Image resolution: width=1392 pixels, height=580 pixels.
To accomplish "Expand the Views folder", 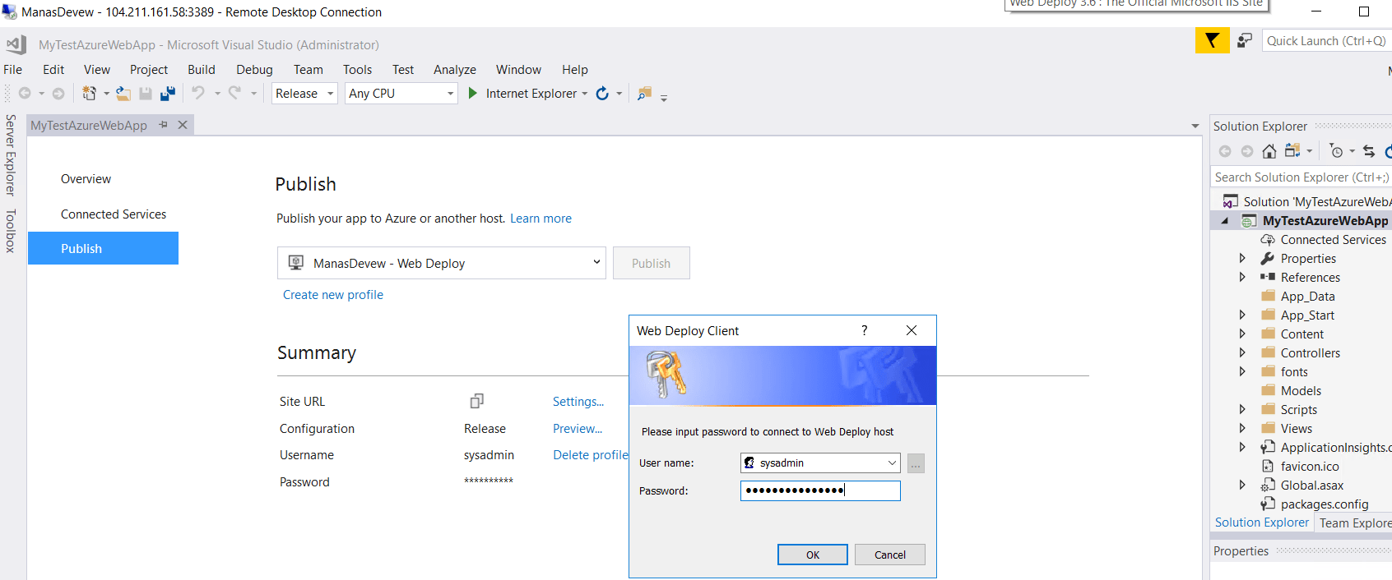I will 1242,428.
